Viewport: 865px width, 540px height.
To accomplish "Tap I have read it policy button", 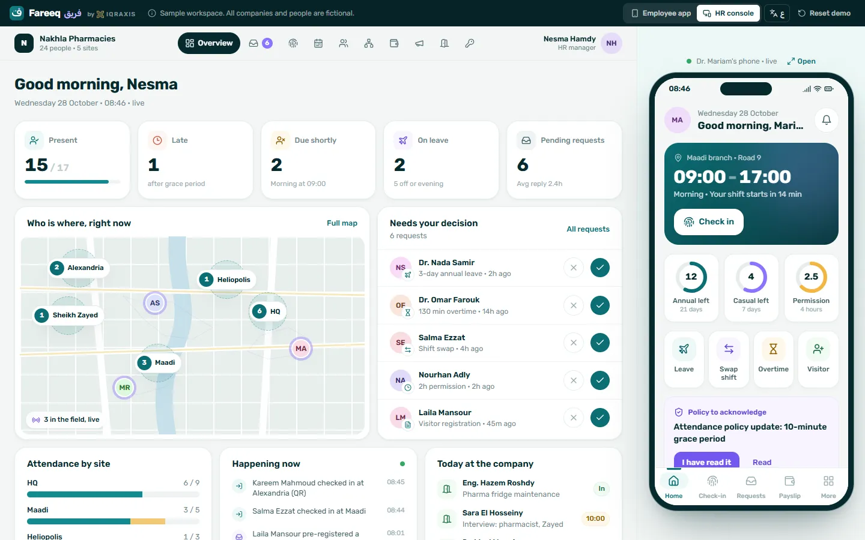I will 706,461.
